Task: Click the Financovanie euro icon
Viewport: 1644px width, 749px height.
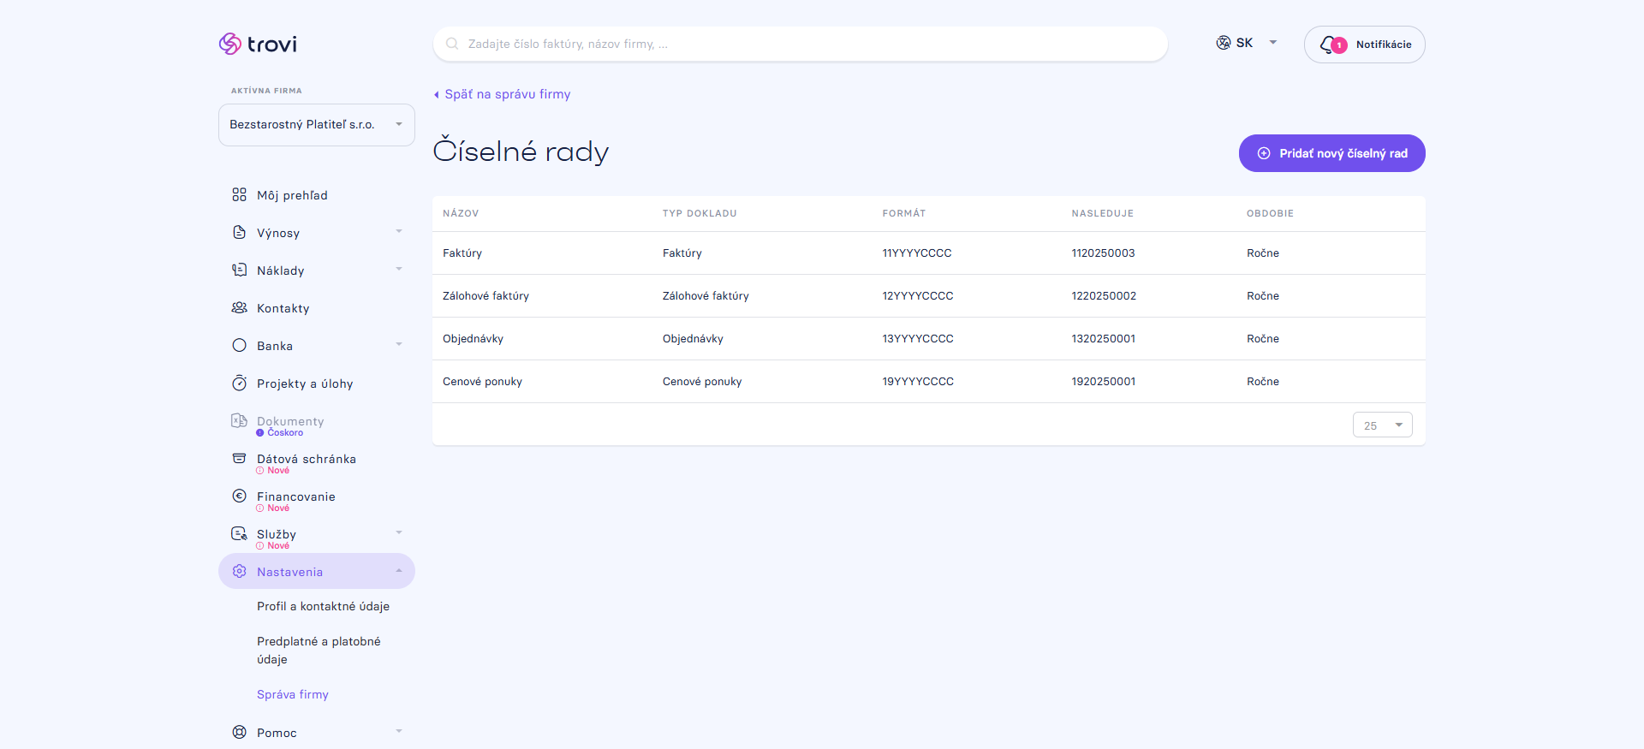Action: (239, 496)
